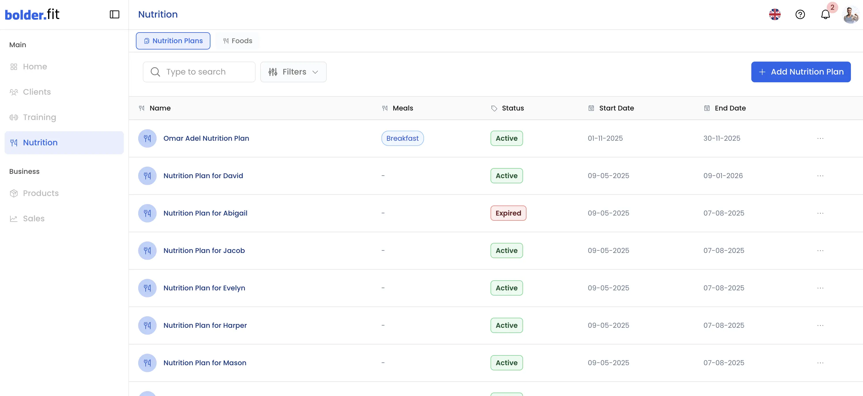
Task: Open more options for Omar Adel plan
Action: pyautogui.click(x=820, y=138)
